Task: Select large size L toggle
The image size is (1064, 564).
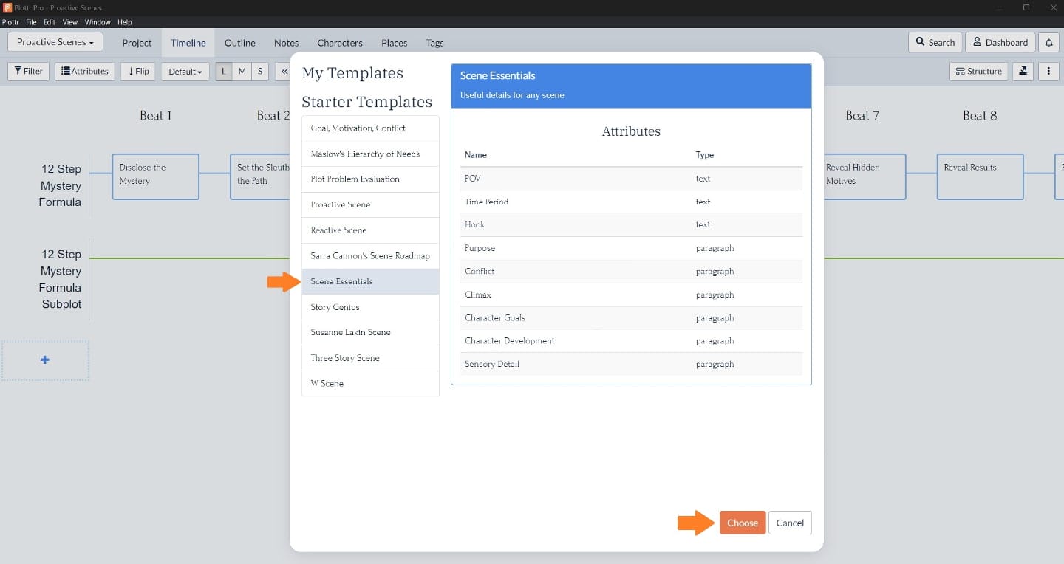Action: click(224, 72)
